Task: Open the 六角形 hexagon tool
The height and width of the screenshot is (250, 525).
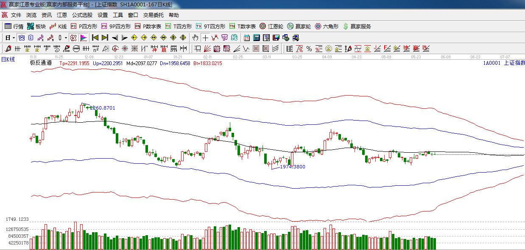Action: point(327,26)
